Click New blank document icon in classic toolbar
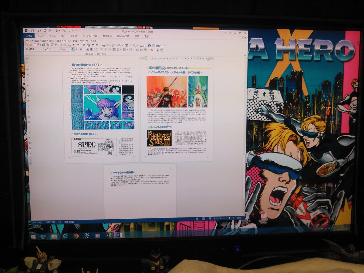364x273 pixels. 27,45
